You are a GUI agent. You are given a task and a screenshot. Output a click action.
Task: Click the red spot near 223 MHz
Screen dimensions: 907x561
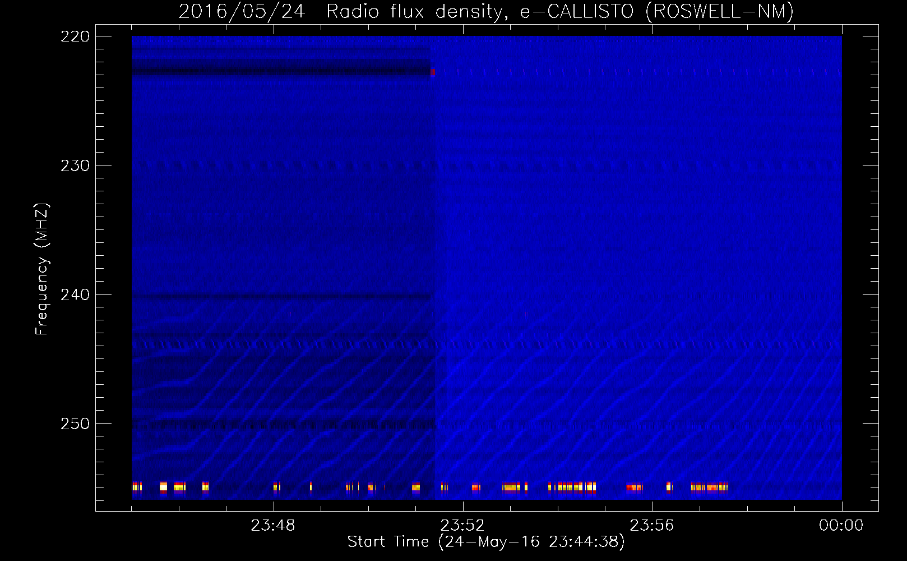tap(432, 72)
